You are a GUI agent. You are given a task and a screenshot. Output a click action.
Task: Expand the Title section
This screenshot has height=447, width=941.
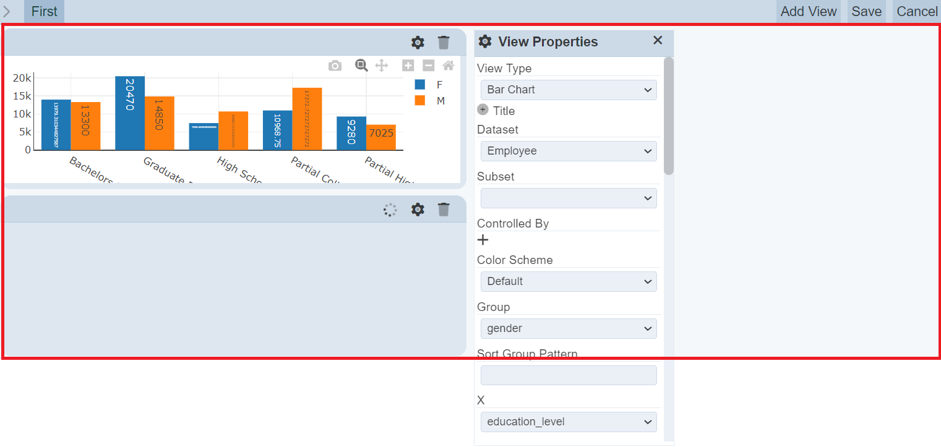483,110
